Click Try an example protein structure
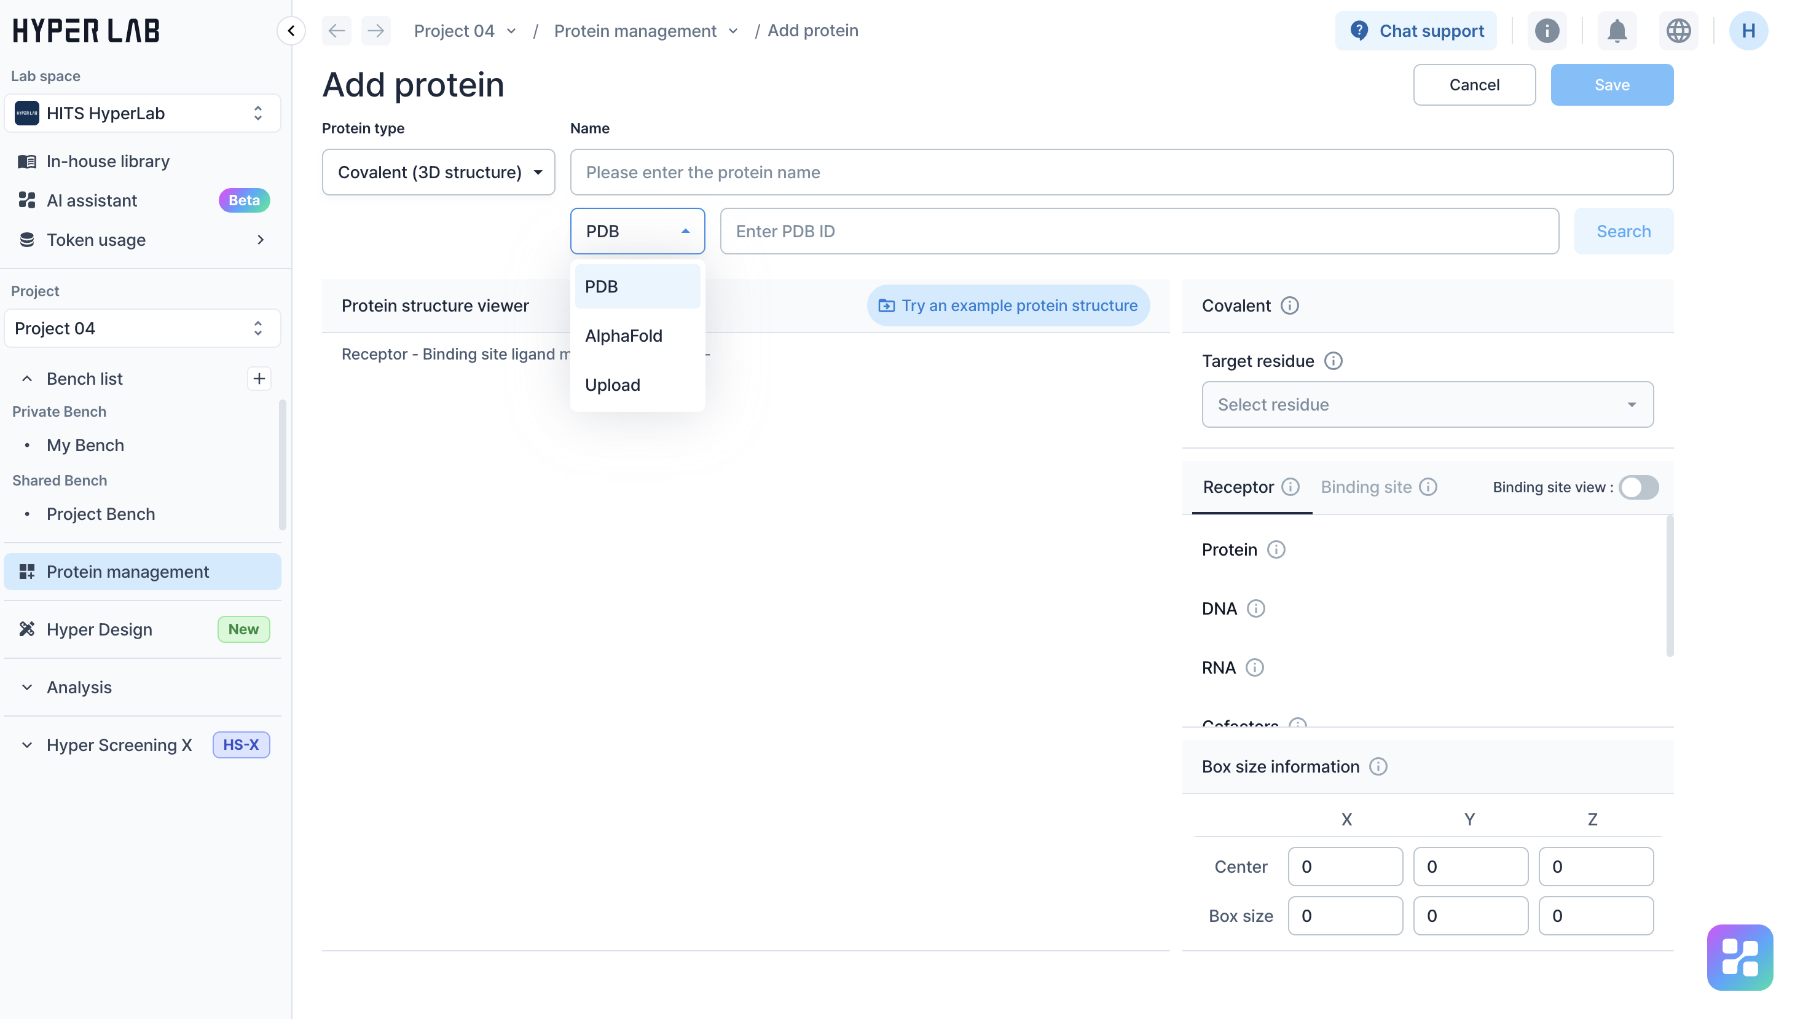Viewport: 1803px width, 1019px height. coord(1008,306)
